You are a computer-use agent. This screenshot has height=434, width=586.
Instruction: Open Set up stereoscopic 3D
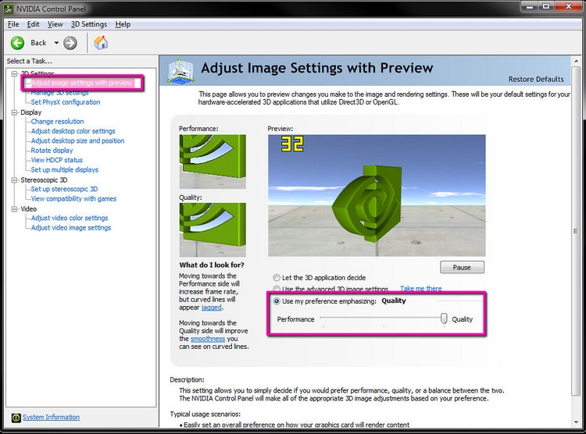point(64,189)
